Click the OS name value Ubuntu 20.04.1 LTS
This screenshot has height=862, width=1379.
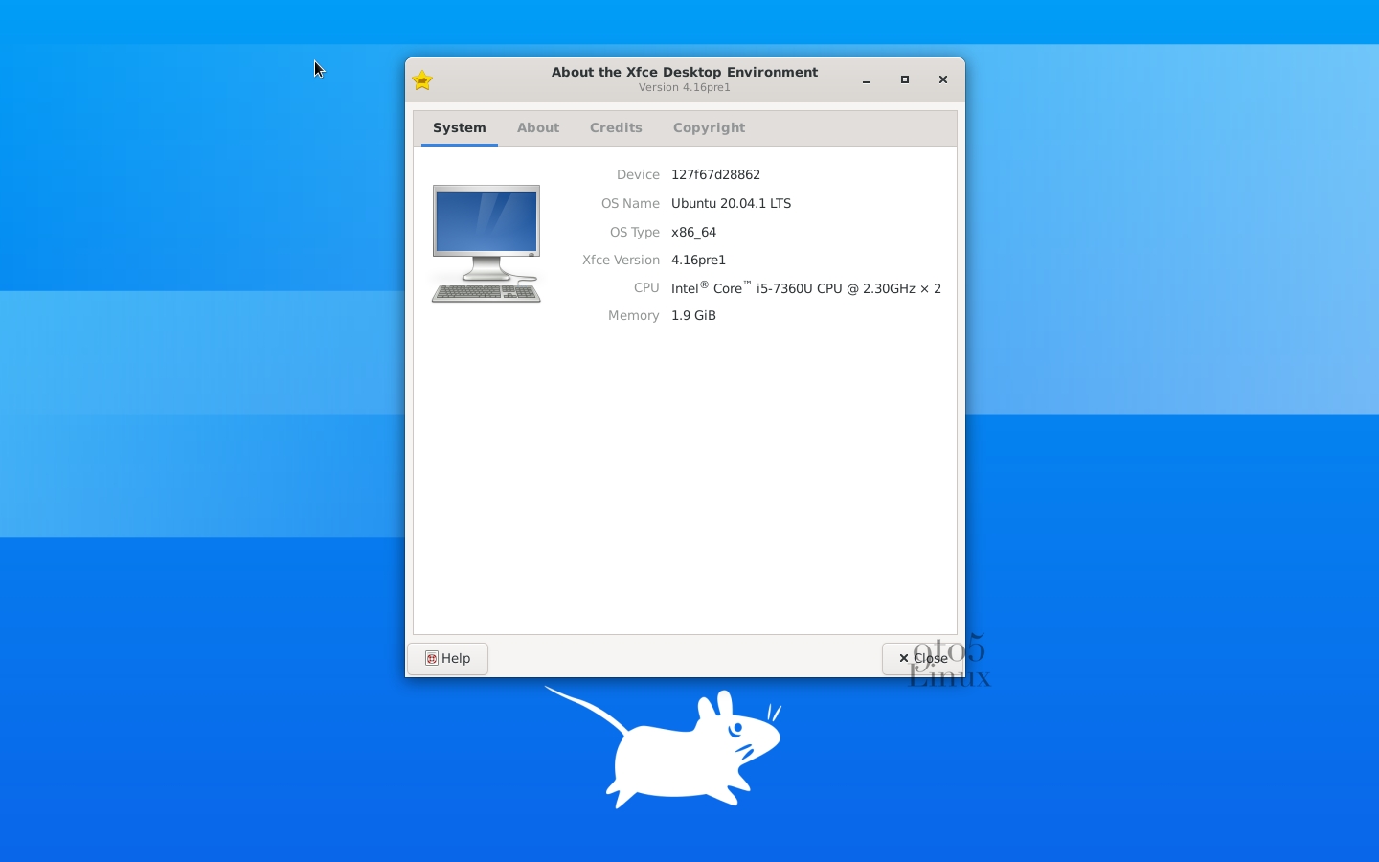(x=731, y=204)
